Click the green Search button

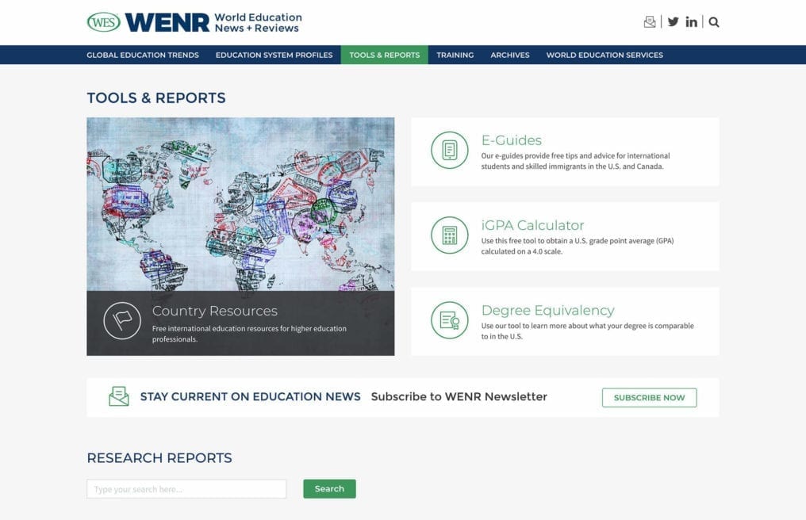(329, 488)
